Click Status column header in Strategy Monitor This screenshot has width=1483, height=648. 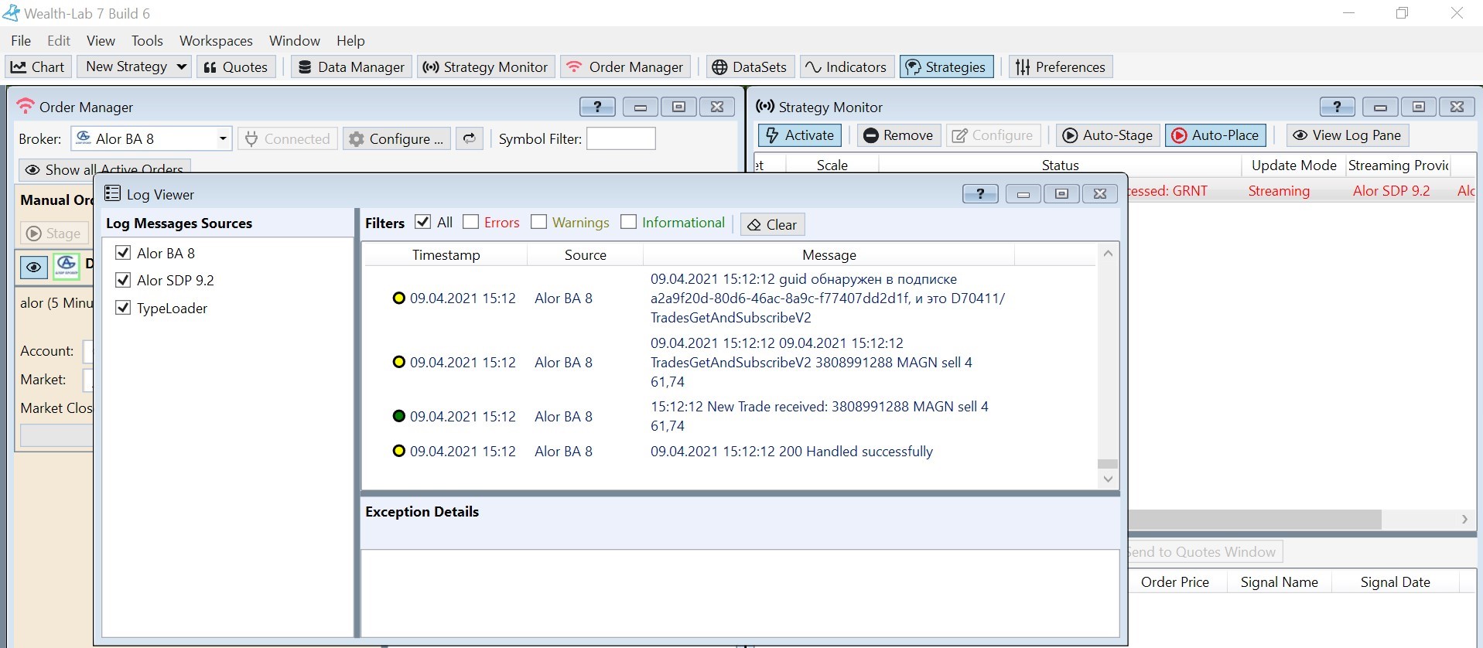click(x=1060, y=165)
